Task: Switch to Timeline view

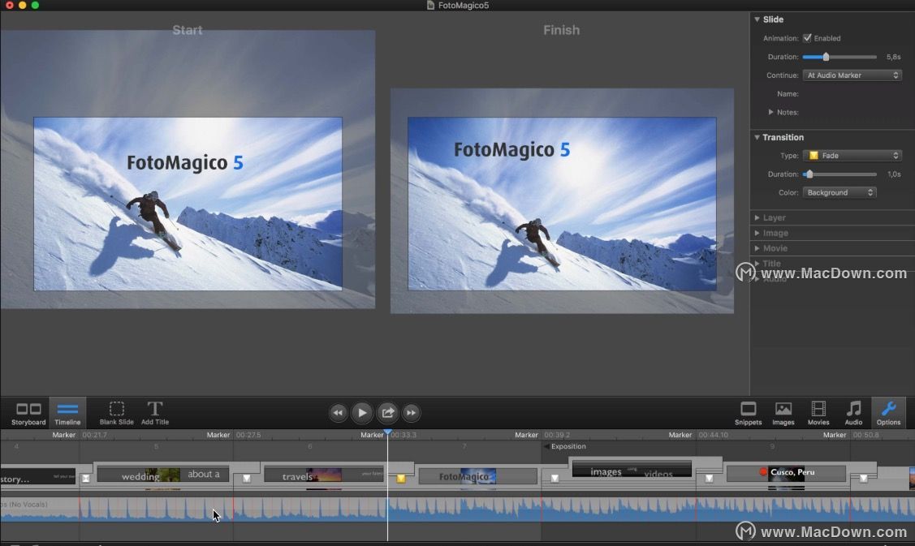Action: coord(67,413)
